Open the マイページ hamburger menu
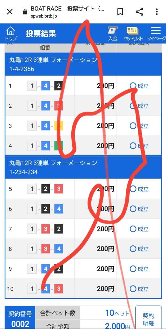Image resolution: width=166 pixels, height=329 pixels. [x=156, y=34]
